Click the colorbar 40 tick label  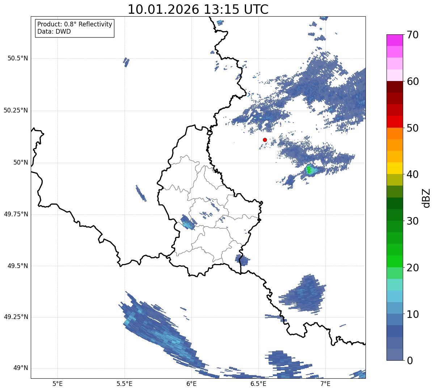coord(413,174)
